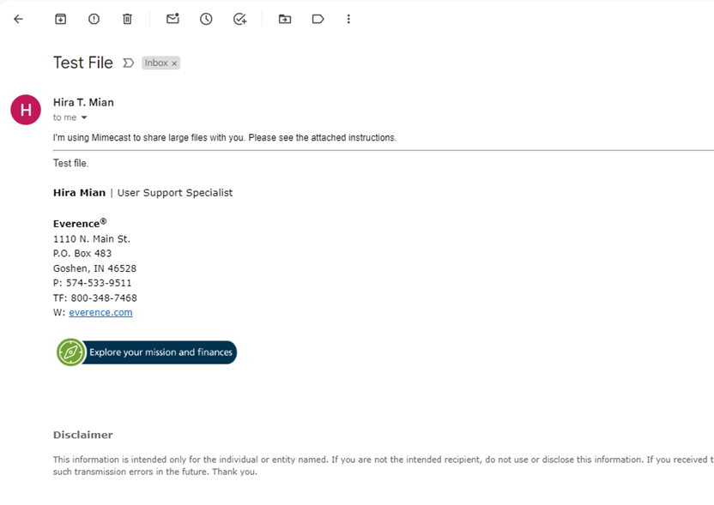Remove the Inbox label from the email
The width and height of the screenshot is (714, 505).
click(x=174, y=63)
